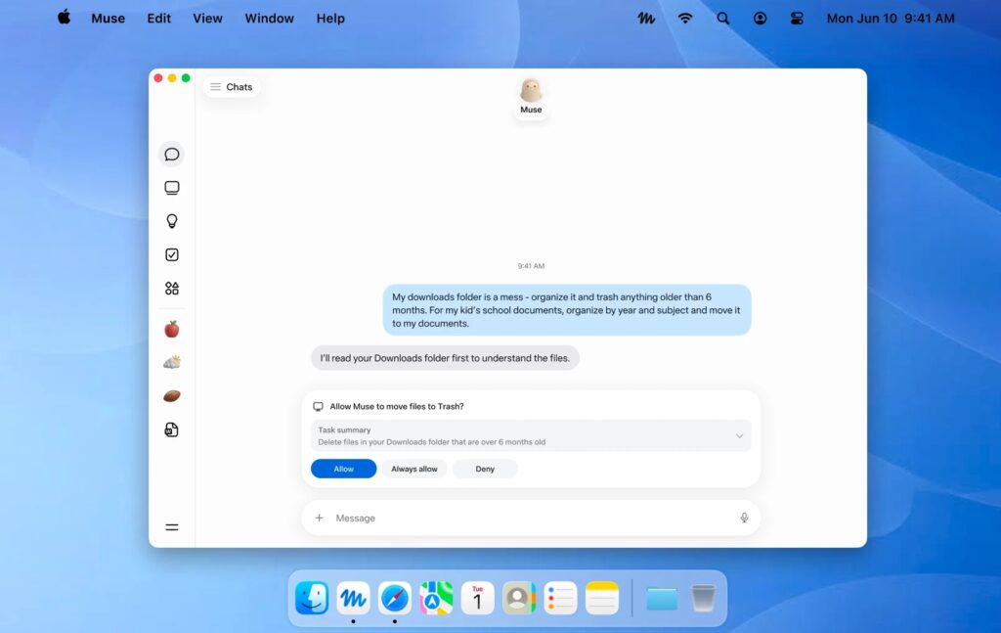This screenshot has height=633, width=1001.
Task: Open the View menu
Action: [x=208, y=19]
